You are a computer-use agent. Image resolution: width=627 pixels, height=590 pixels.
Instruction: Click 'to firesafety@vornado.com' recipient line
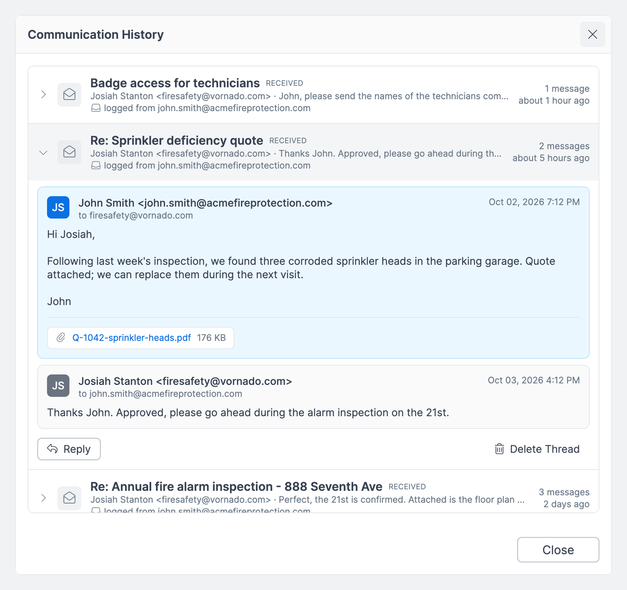pos(136,216)
